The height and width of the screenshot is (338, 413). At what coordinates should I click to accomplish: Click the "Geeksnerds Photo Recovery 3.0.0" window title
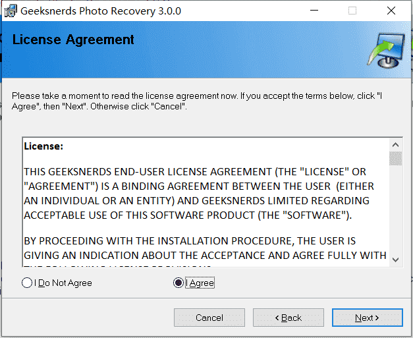[101, 11]
